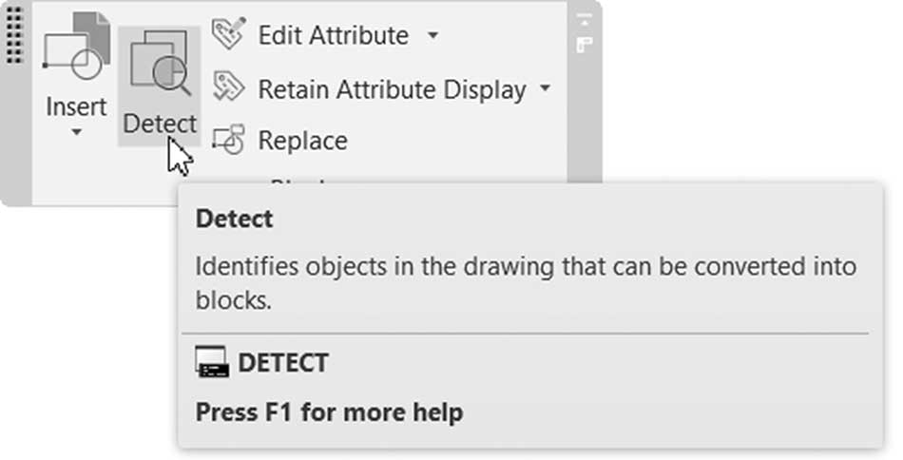Click the Insert text label
Image resolution: width=903 pixels, height=460 pixels.
[76, 107]
